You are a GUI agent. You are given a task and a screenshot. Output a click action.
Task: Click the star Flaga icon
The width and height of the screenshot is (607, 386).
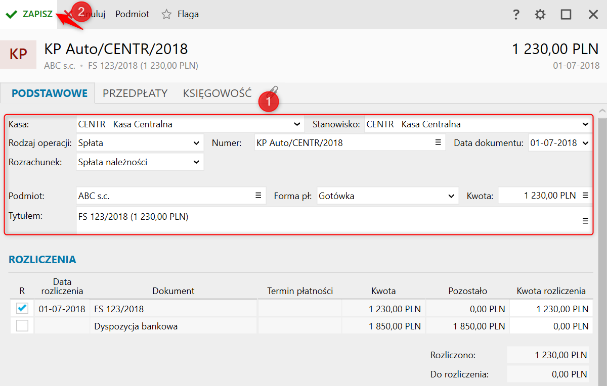[x=166, y=15]
